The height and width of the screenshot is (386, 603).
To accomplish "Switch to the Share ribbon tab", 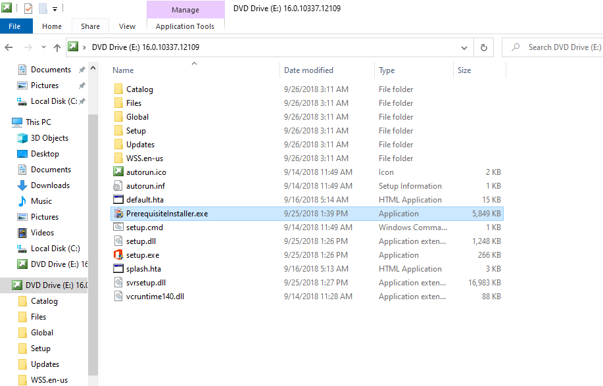I will tap(90, 26).
